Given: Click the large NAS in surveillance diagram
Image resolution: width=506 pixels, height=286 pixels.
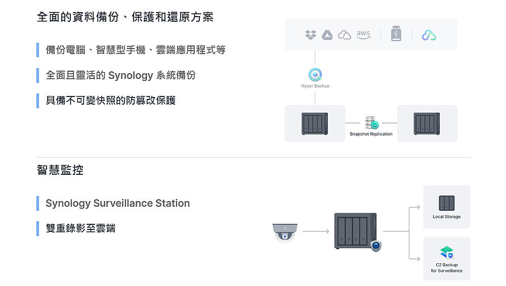Looking at the screenshot, I should point(355,230).
